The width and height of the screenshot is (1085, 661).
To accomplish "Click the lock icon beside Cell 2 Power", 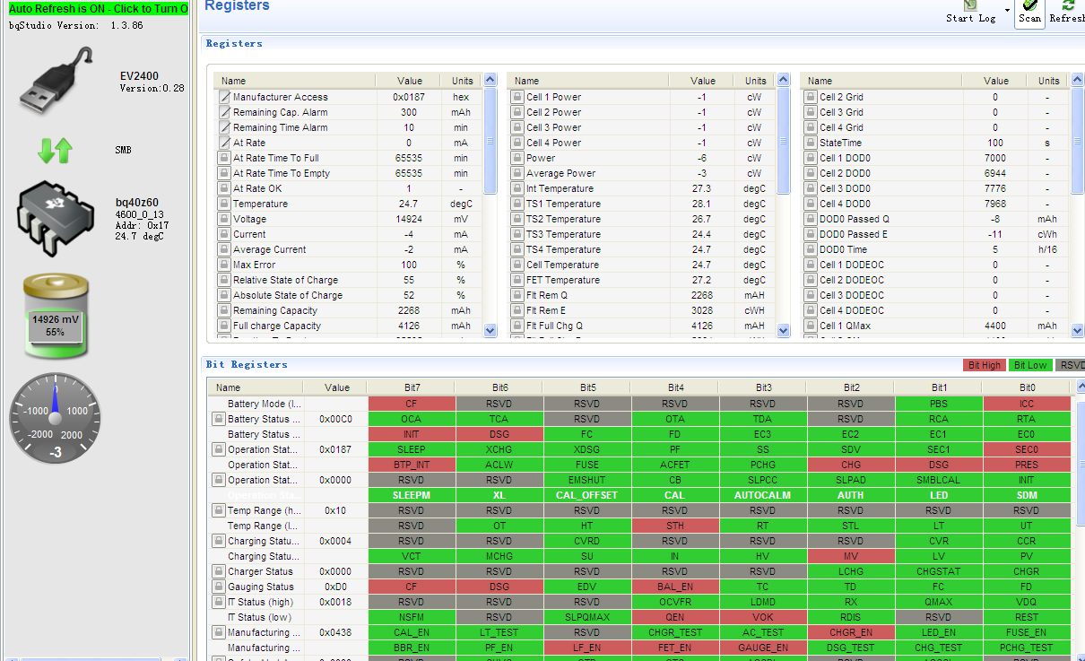I will click(x=517, y=112).
